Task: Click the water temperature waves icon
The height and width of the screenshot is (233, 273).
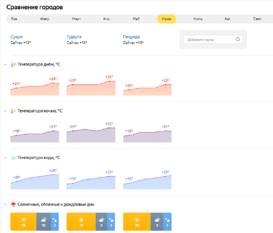Action: (13, 158)
